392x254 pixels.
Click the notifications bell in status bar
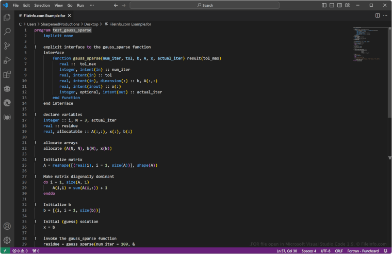386,251
